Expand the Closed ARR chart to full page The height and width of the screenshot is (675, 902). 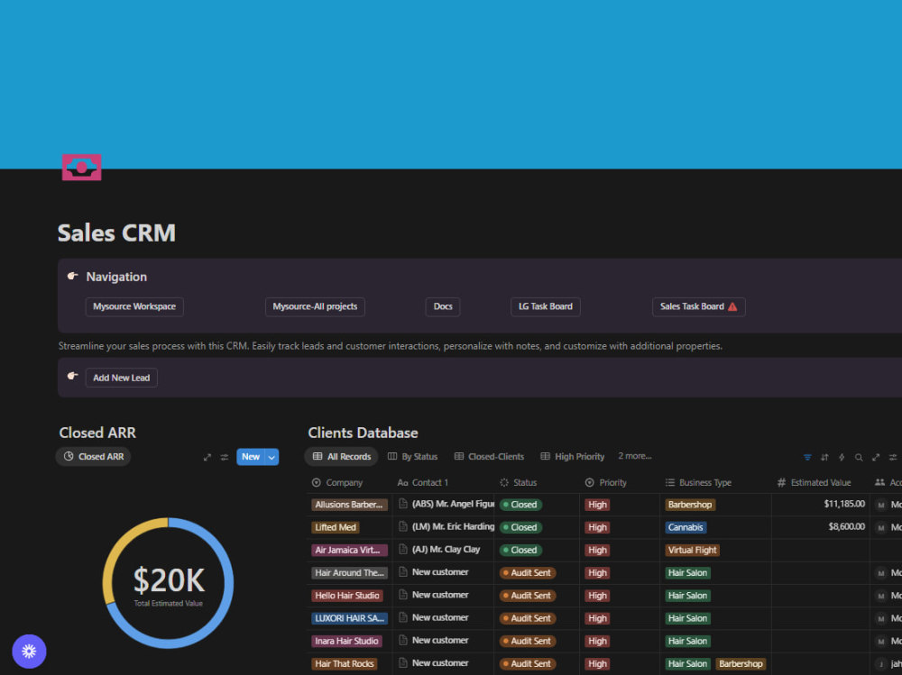pyautogui.click(x=207, y=457)
